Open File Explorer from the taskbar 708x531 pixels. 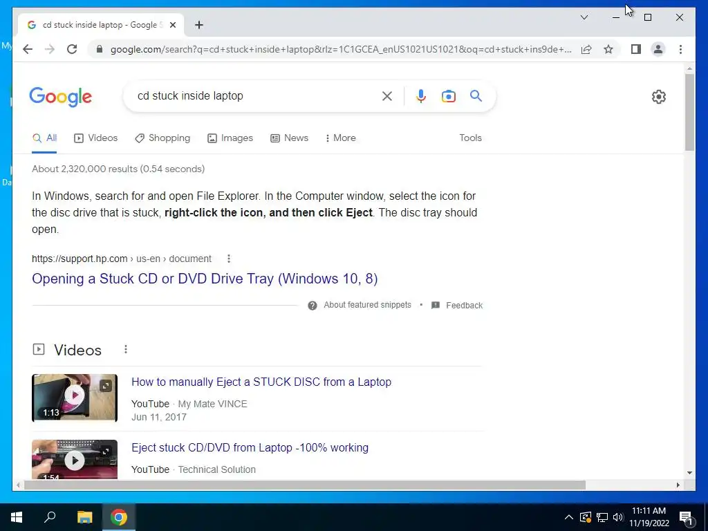pos(84,517)
